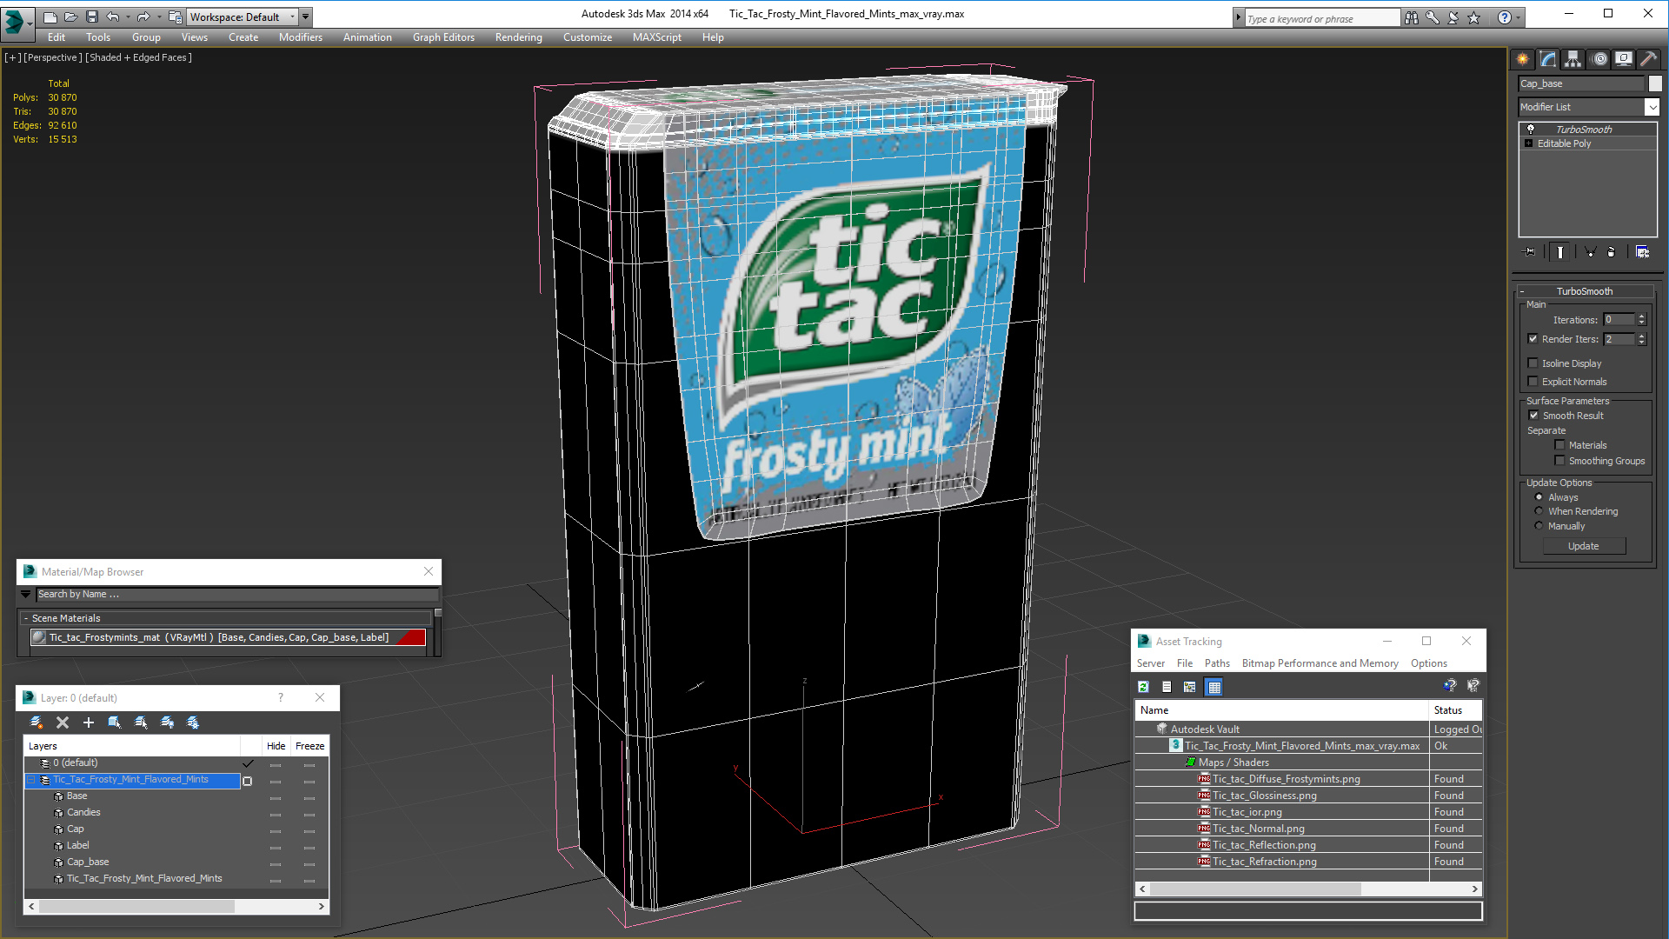
Task: Click the New Scene toolbar icon
Action: coord(50,17)
